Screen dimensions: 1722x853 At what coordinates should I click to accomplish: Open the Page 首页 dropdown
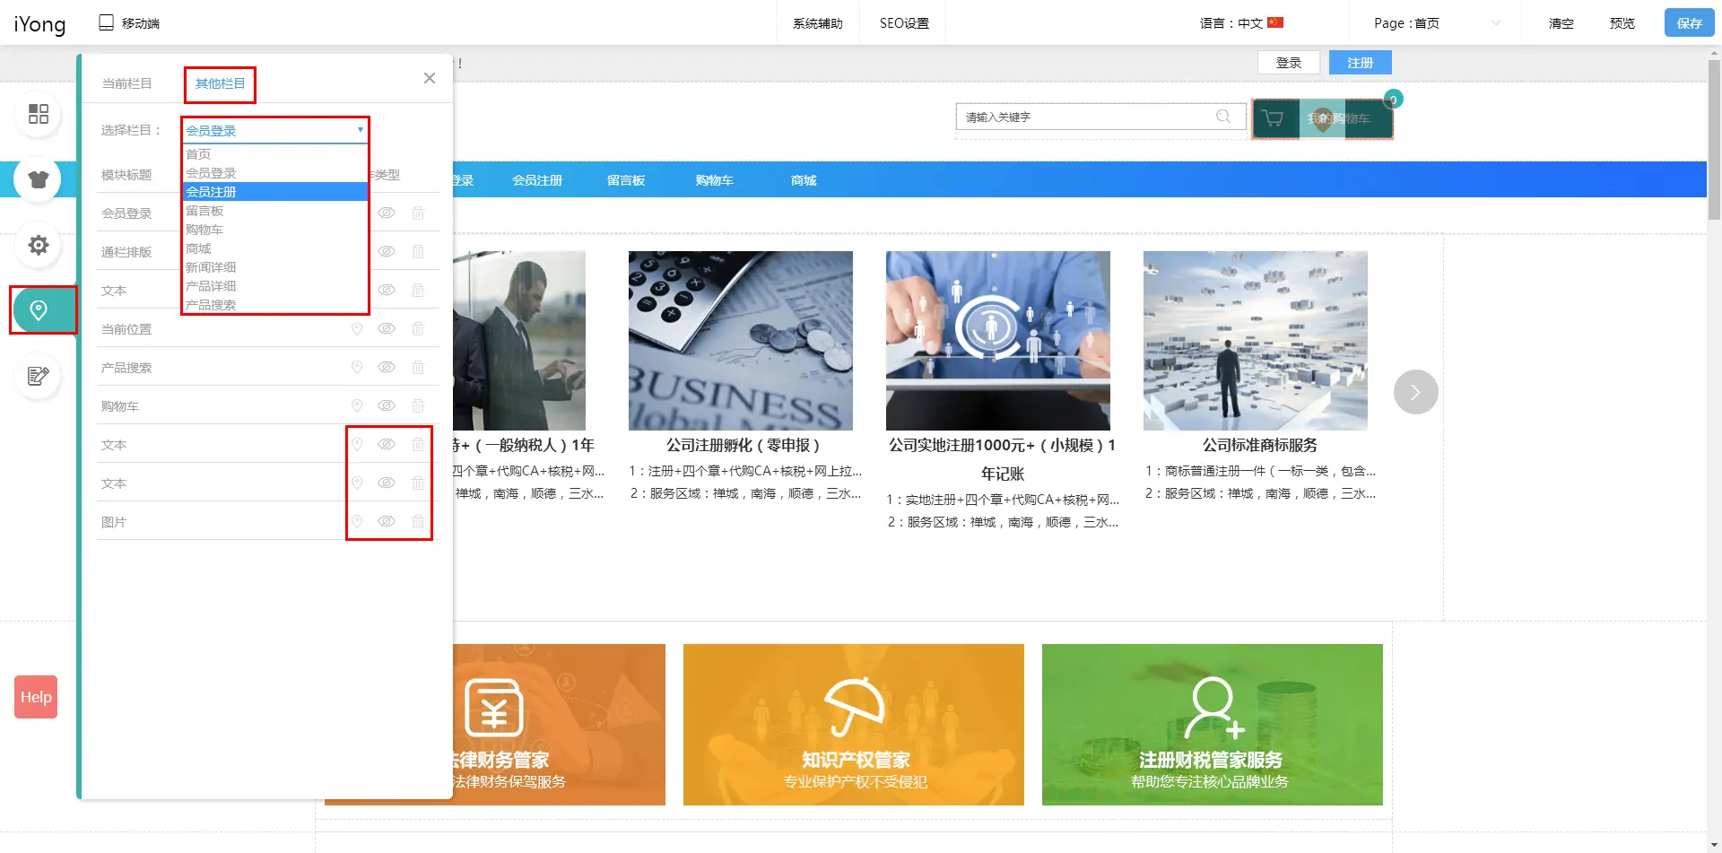(x=1435, y=23)
